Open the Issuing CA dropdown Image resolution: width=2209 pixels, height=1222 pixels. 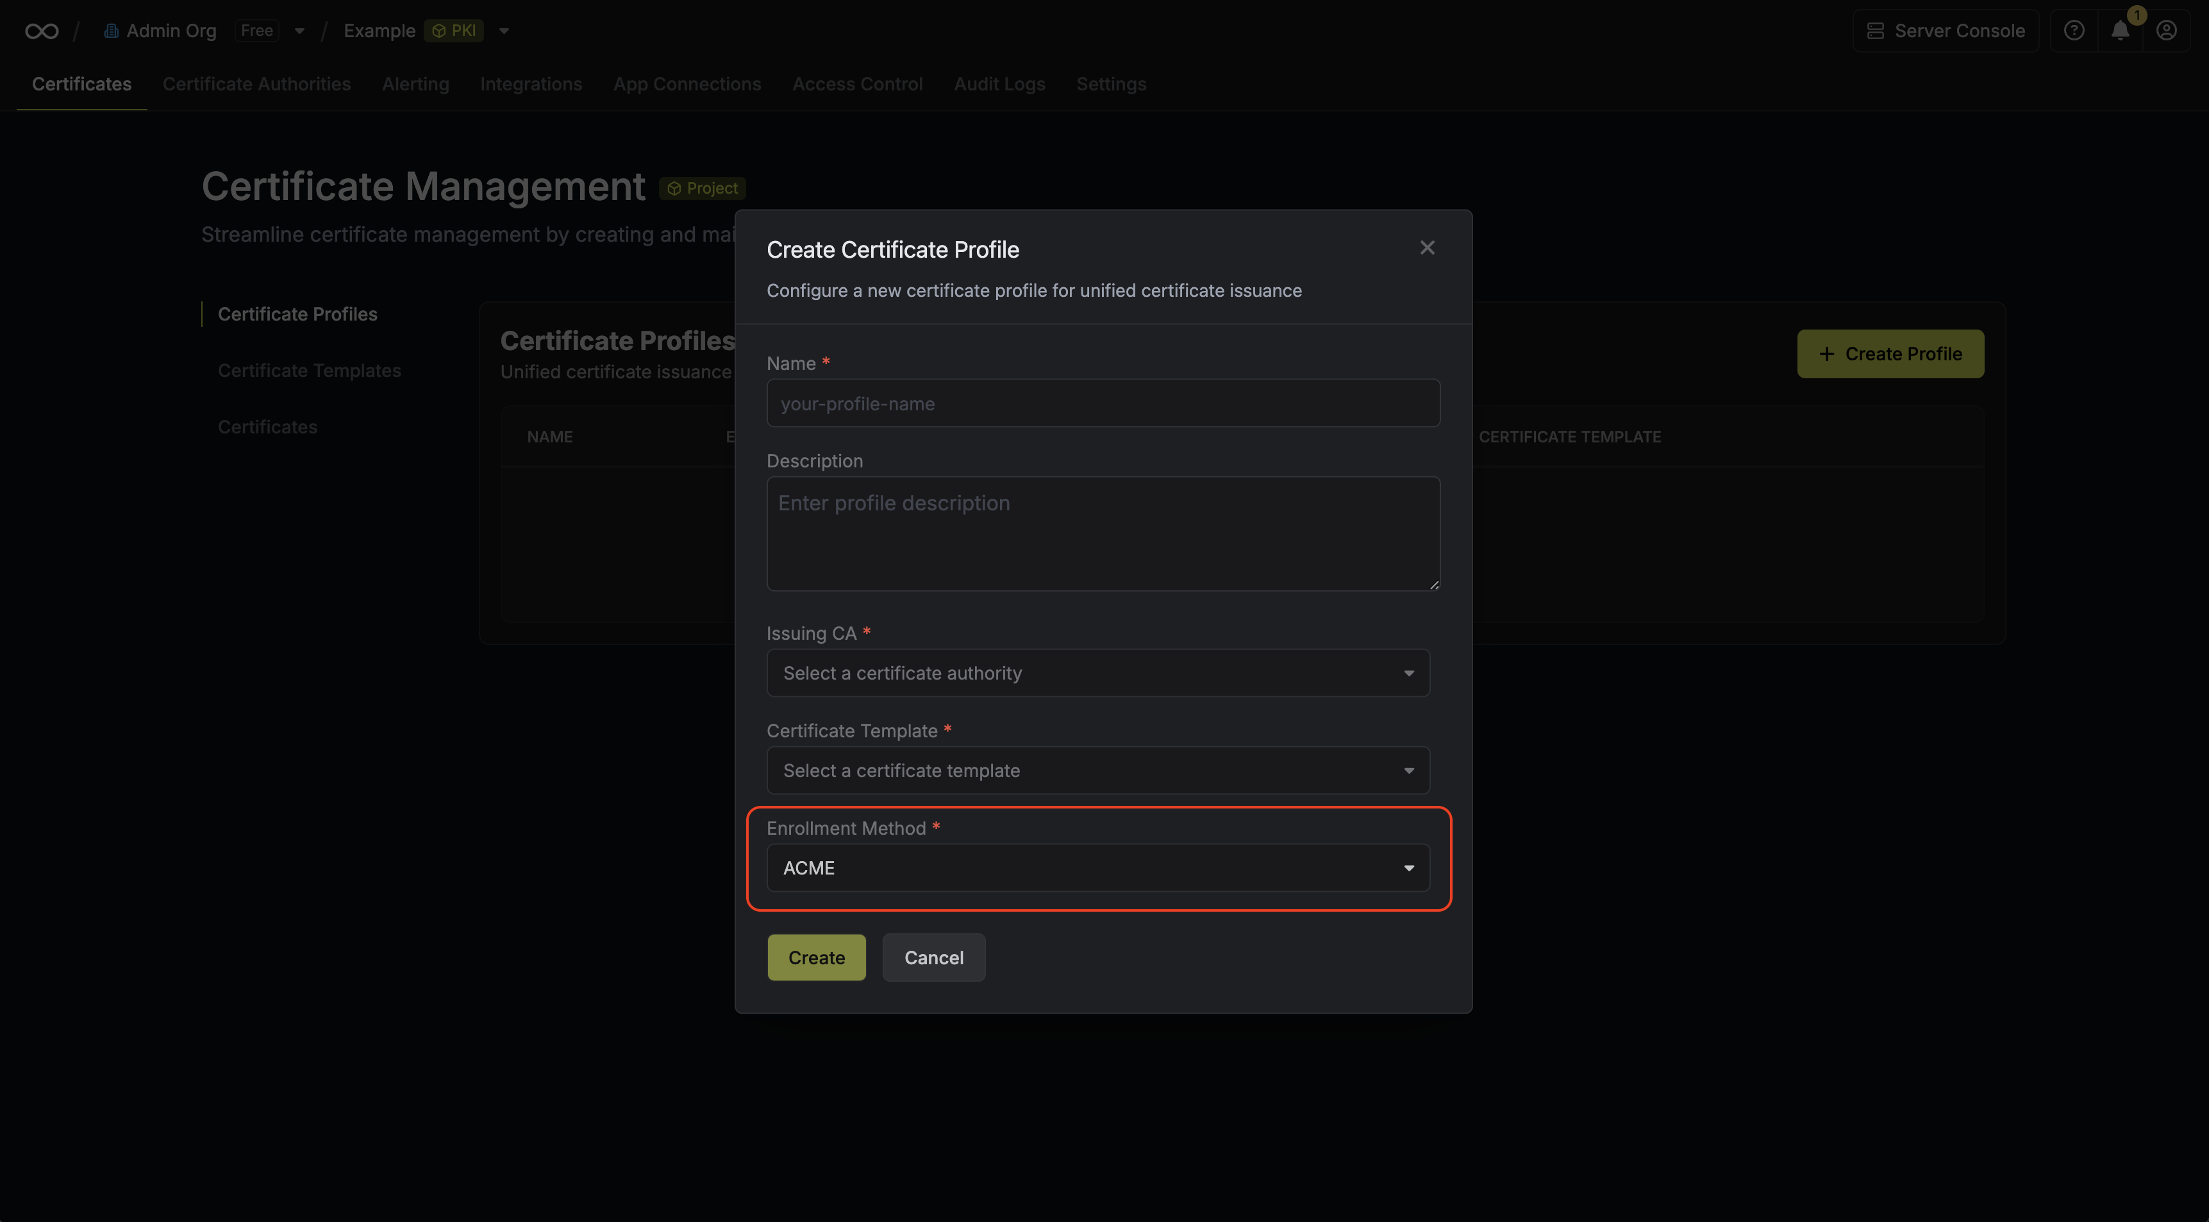pos(1097,673)
